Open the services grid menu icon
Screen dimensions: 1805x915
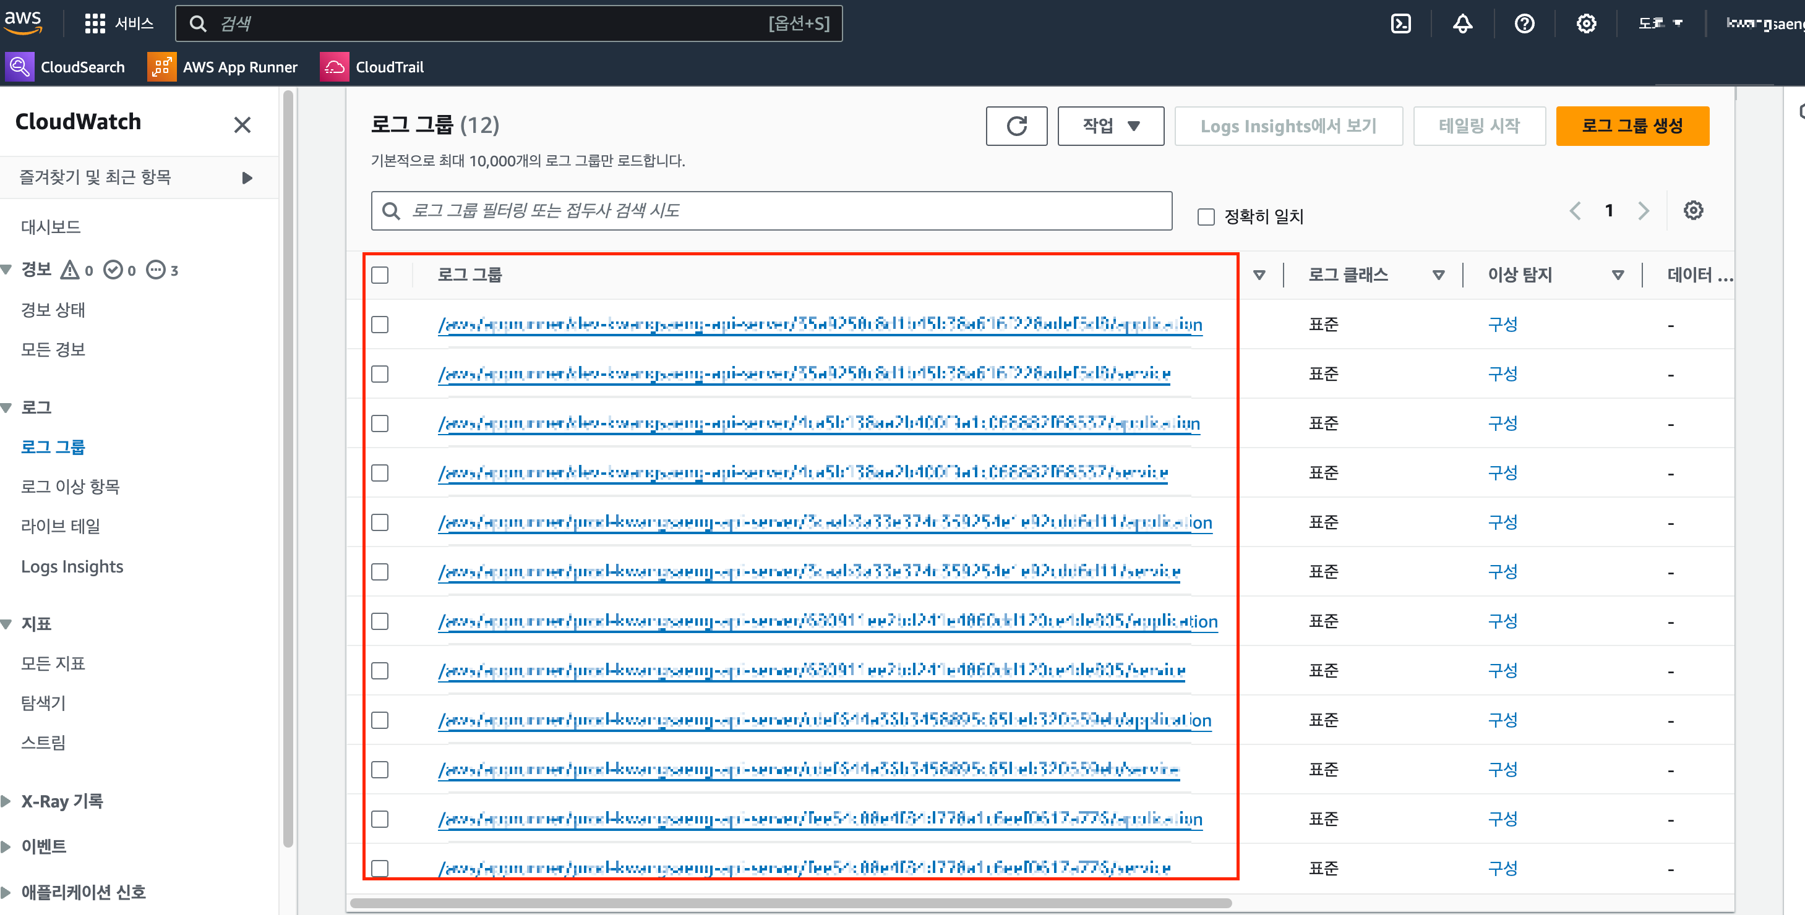[x=95, y=24]
